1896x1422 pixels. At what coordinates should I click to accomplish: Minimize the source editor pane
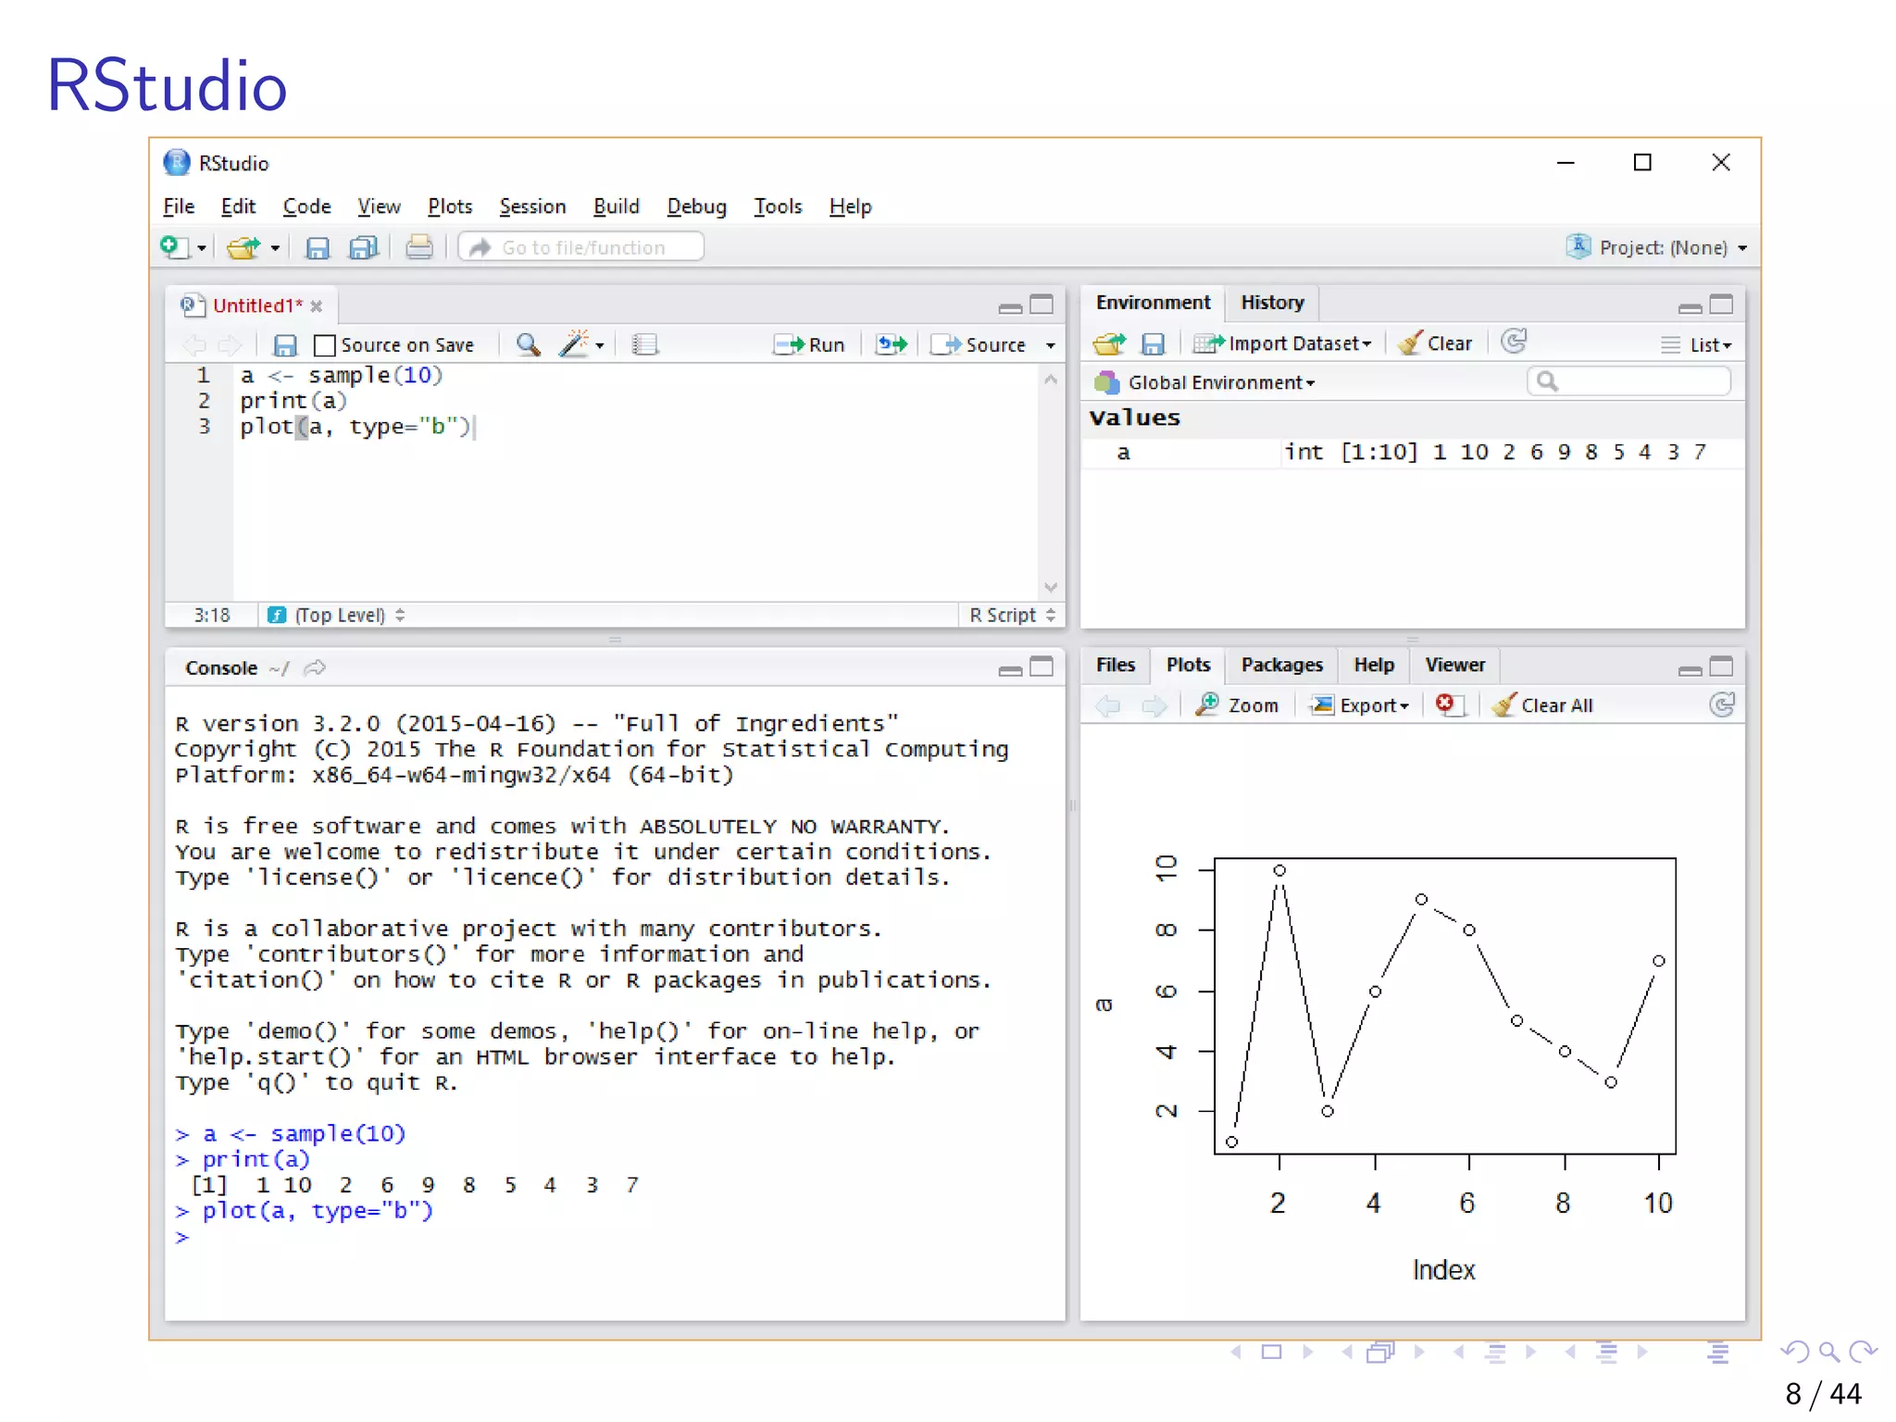pyautogui.click(x=1010, y=307)
